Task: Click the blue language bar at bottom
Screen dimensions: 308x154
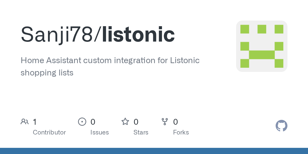Action: coord(154,151)
